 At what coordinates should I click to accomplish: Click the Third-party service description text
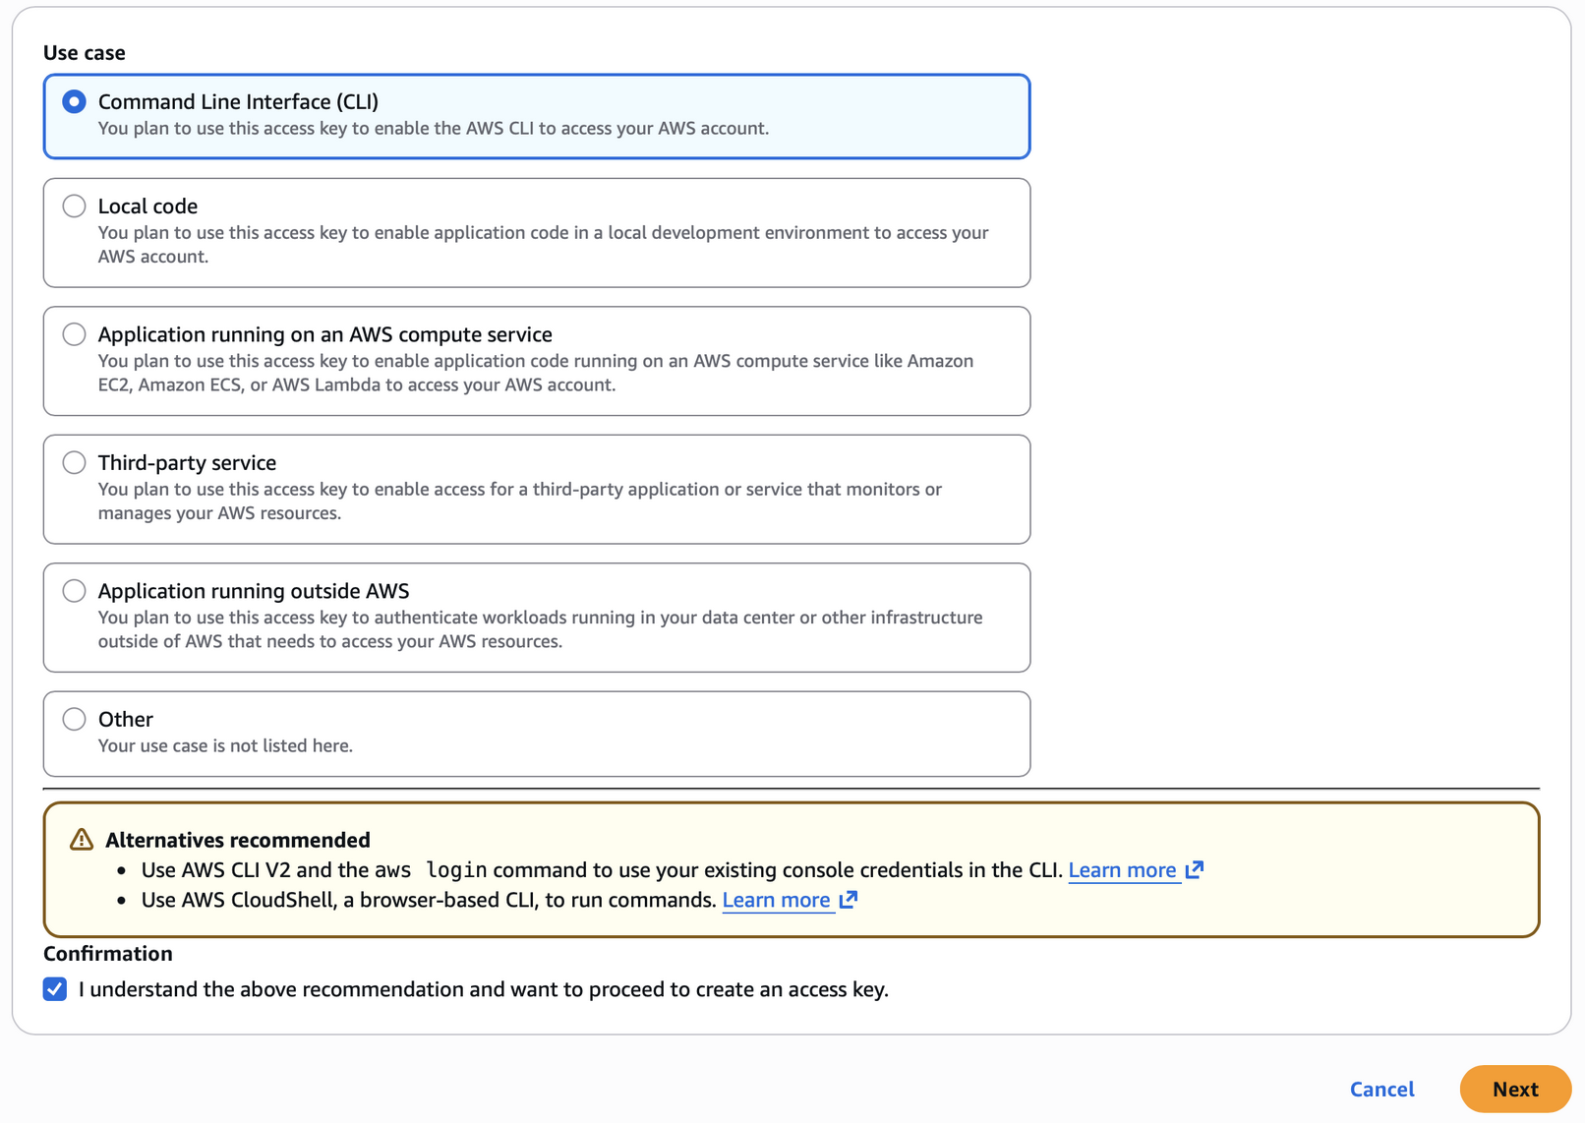click(520, 501)
